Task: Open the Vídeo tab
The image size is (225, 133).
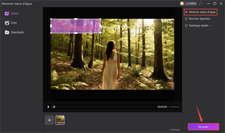Action: (14, 14)
